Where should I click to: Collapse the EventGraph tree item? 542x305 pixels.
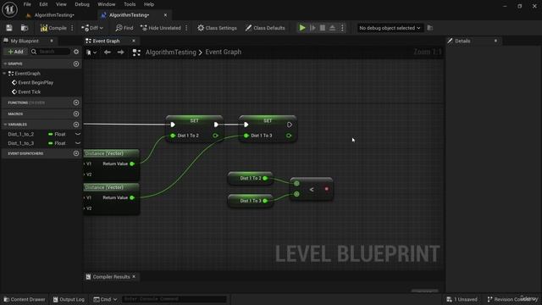tap(4, 74)
